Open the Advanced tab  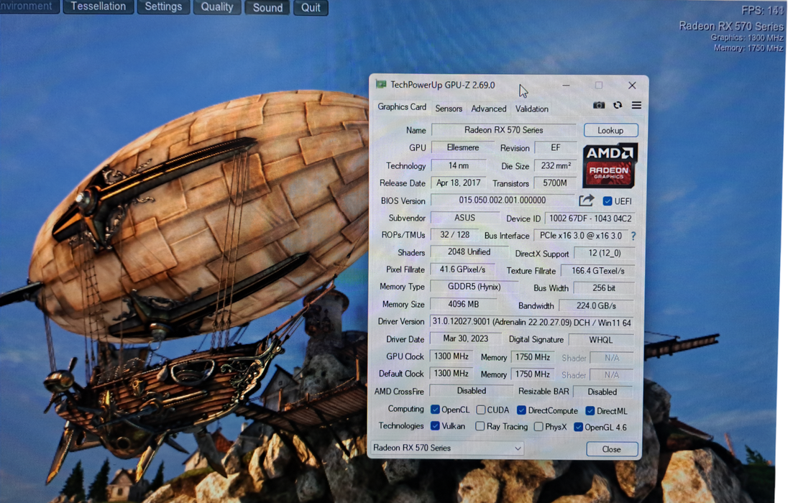click(489, 109)
